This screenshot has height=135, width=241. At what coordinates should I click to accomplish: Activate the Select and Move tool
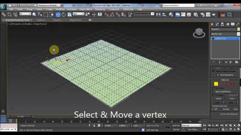click(x=58, y=15)
